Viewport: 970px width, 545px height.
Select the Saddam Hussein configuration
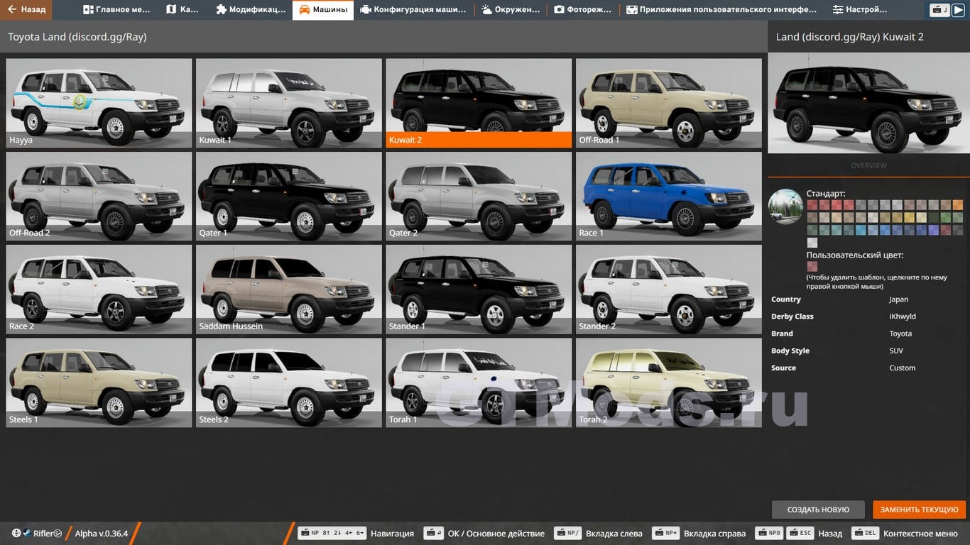tap(288, 290)
